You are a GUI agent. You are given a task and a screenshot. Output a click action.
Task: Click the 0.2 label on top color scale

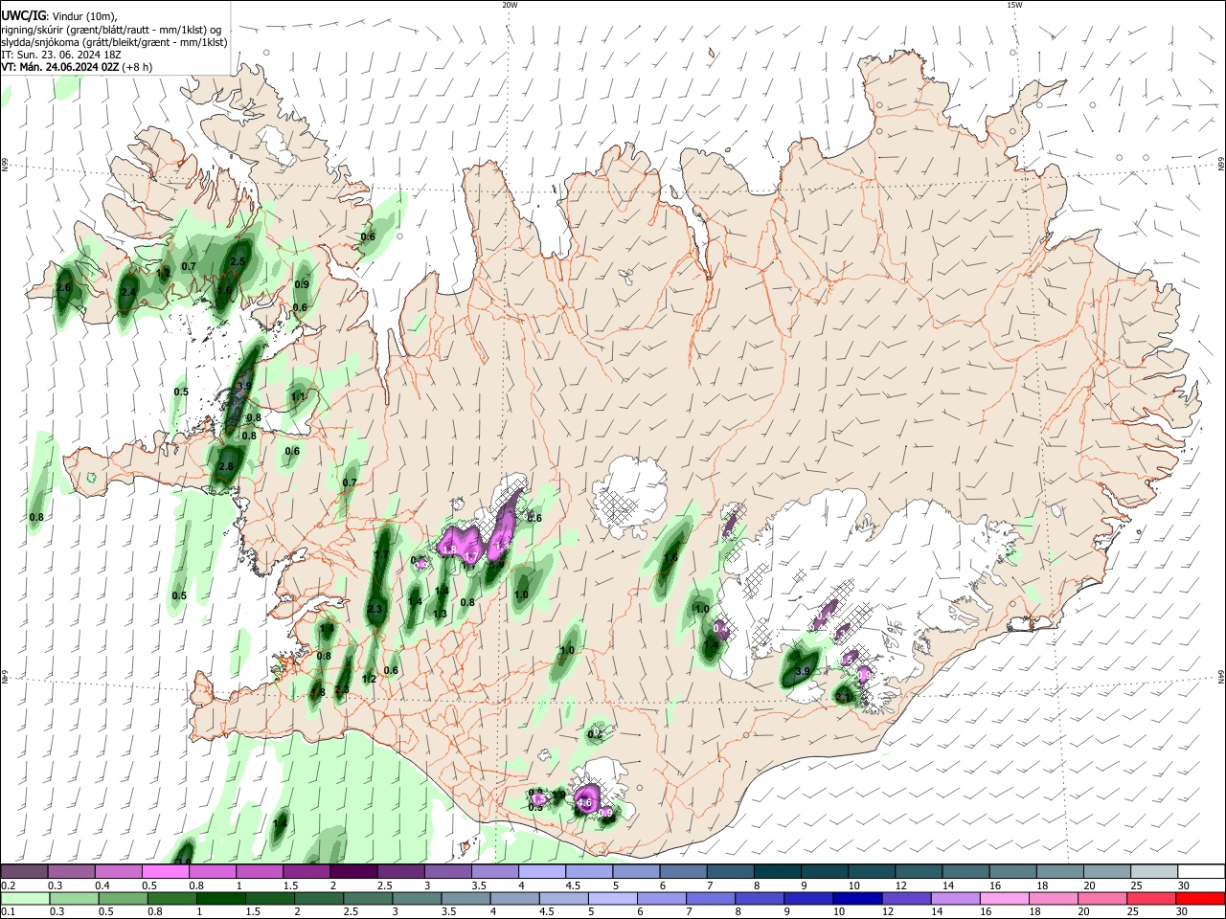tap(8, 885)
